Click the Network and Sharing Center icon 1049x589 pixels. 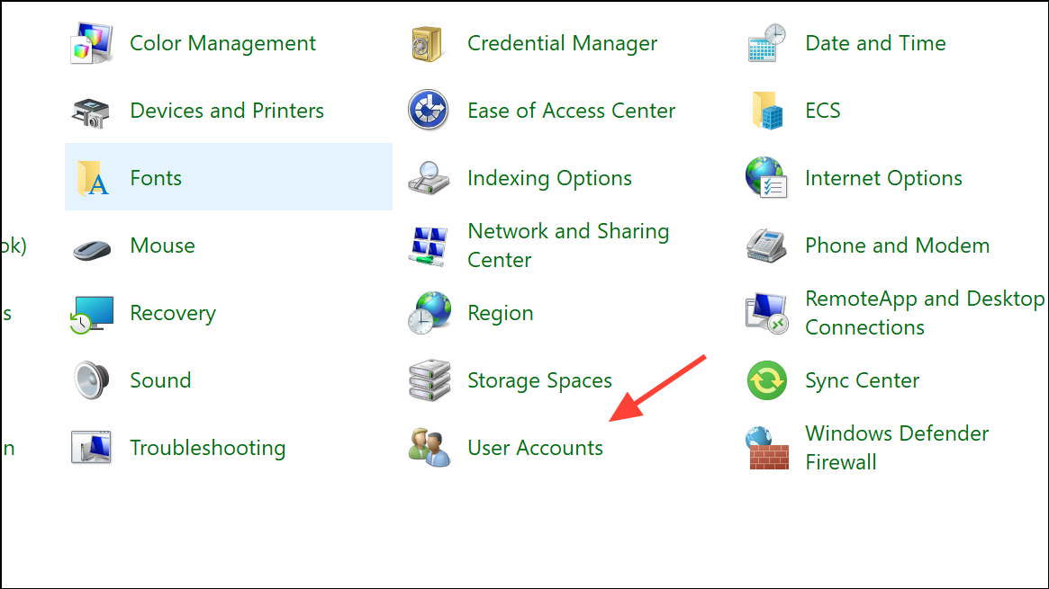pyautogui.click(x=429, y=245)
